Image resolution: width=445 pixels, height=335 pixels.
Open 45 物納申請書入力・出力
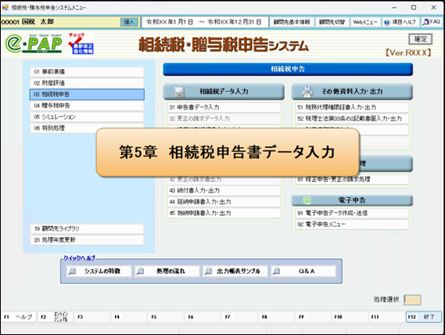coord(224,213)
